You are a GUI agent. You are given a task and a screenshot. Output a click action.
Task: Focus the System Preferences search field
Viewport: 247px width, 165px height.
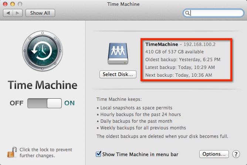click(213, 13)
